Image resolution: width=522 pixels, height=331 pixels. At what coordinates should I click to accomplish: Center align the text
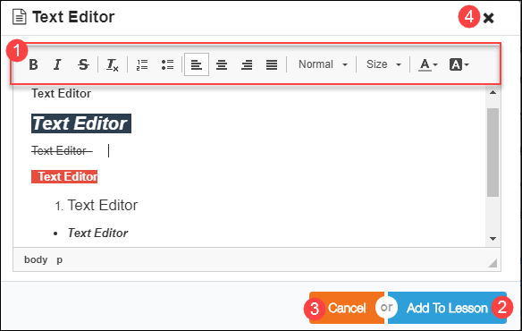[x=222, y=64]
